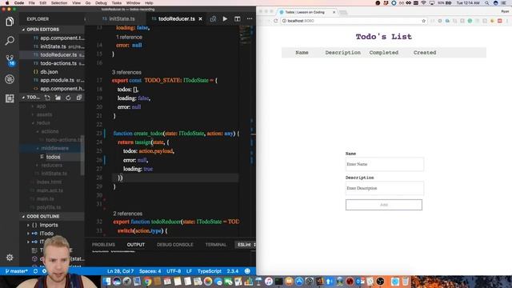Click the Enter Description input field
The width and height of the screenshot is (512, 288).
(x=384, y=189)
